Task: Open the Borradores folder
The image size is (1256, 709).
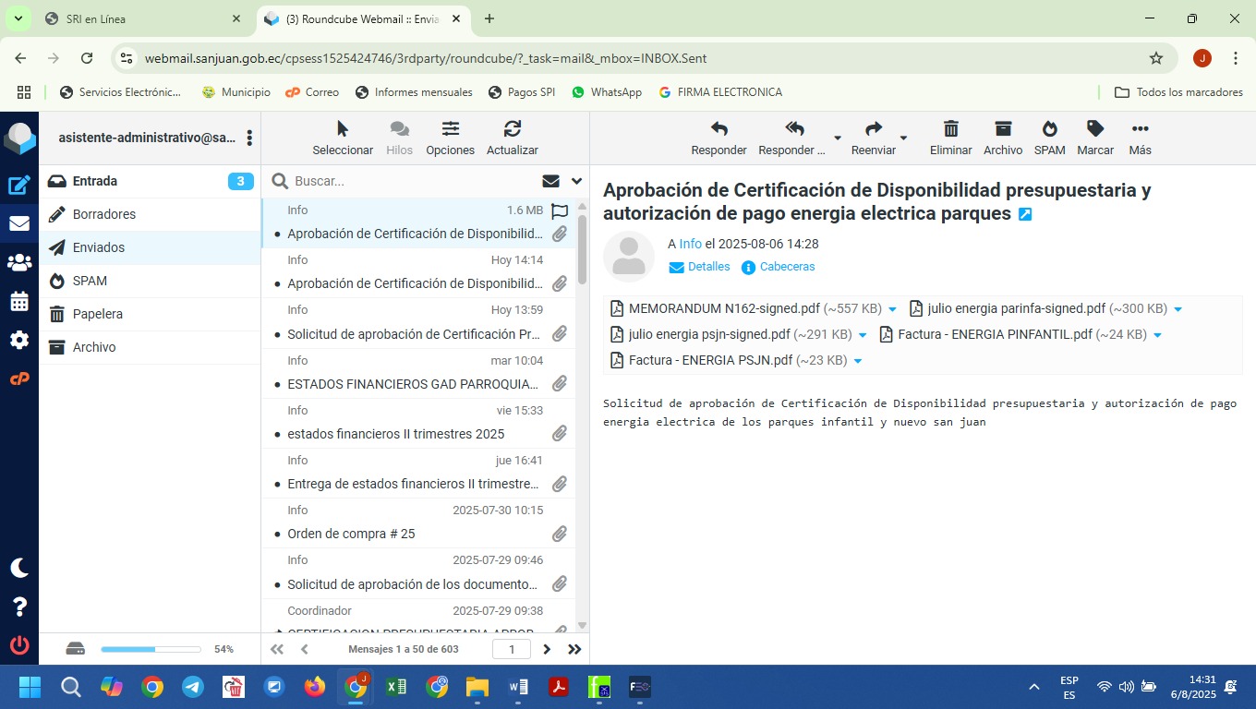Action: tap(103, 214)
